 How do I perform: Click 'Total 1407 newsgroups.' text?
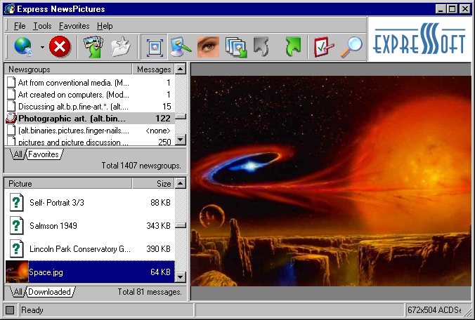(x=141, y=166)
